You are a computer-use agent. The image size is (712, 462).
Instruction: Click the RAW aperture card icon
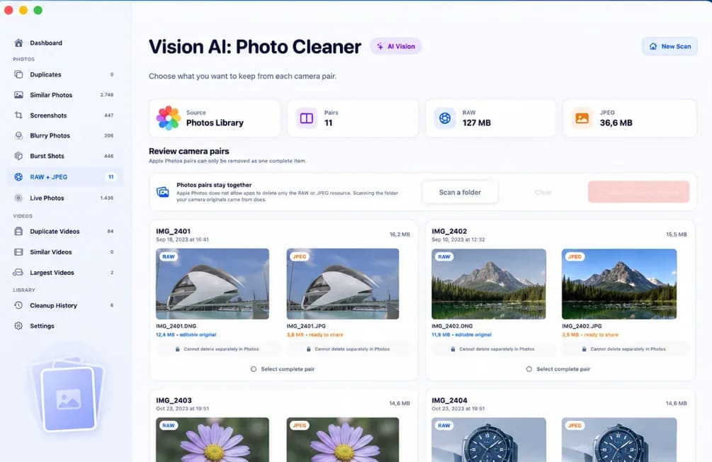pyautogui.click(x=445, y=118)
